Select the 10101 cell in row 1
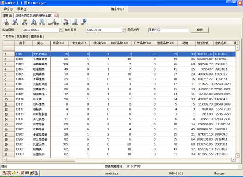 (23, 54)
